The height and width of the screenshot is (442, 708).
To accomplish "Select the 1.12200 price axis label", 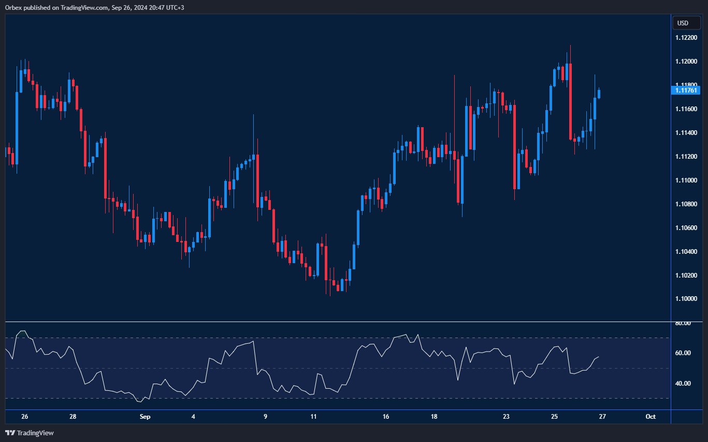I will [685, 38].
